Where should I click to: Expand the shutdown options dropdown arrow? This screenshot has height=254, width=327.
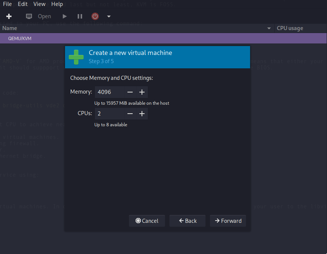click(x=109, y=16)
